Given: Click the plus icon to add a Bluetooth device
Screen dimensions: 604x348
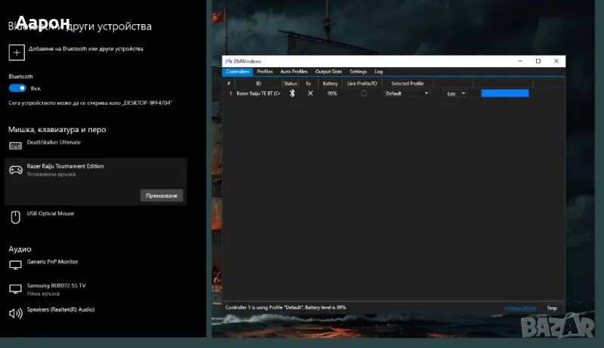Looking at the screenshot, I should tap(16, 52).
